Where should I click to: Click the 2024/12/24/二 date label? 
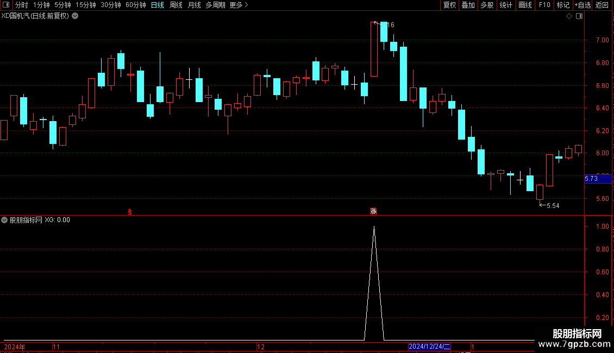point(429,346)
